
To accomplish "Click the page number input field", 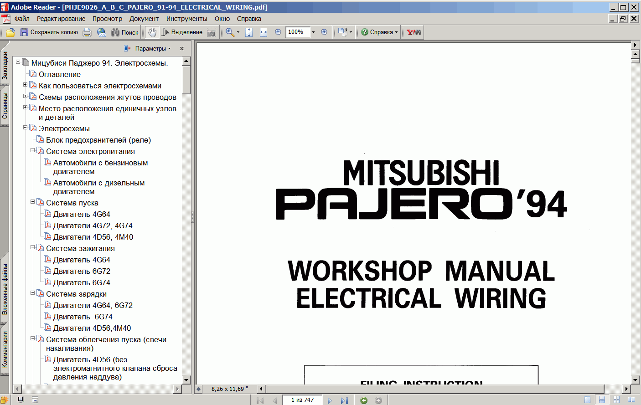I will click(302, 400).
